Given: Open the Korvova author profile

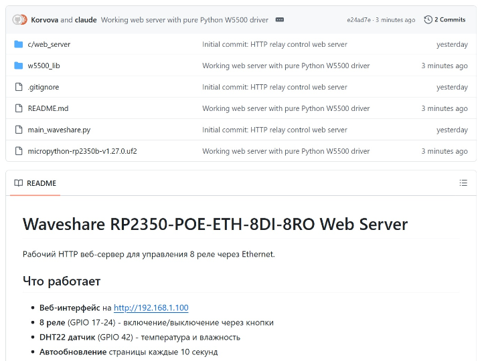Looking at the screenshot, I should click(44, 20).
